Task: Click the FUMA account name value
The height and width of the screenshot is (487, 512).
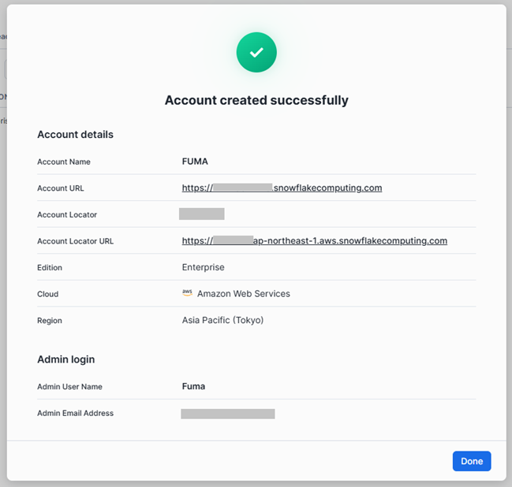Action: click(x=195, y=162)
